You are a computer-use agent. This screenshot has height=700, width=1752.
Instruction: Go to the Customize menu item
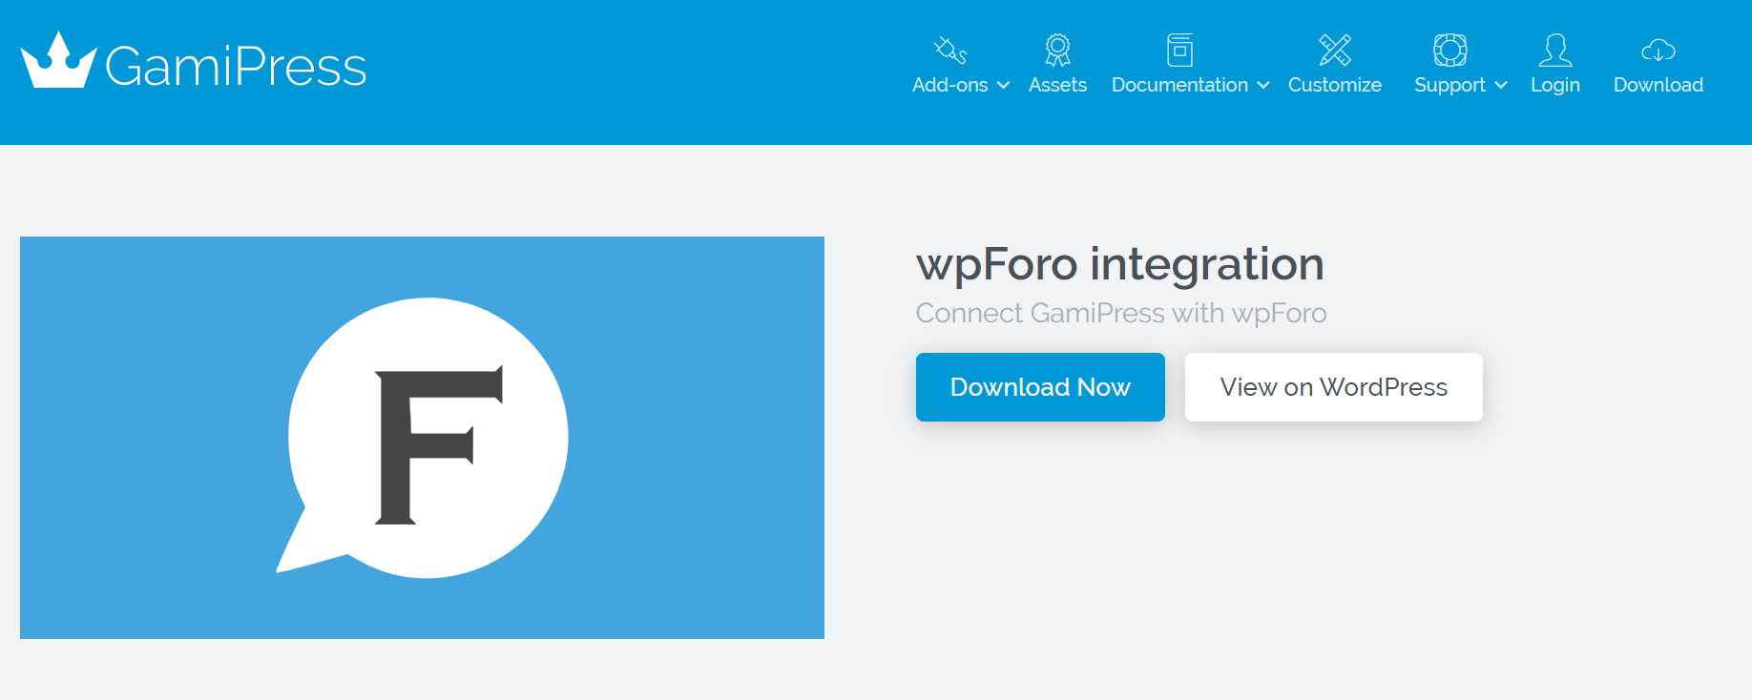pyautogui.click(x=1335, y=85)
